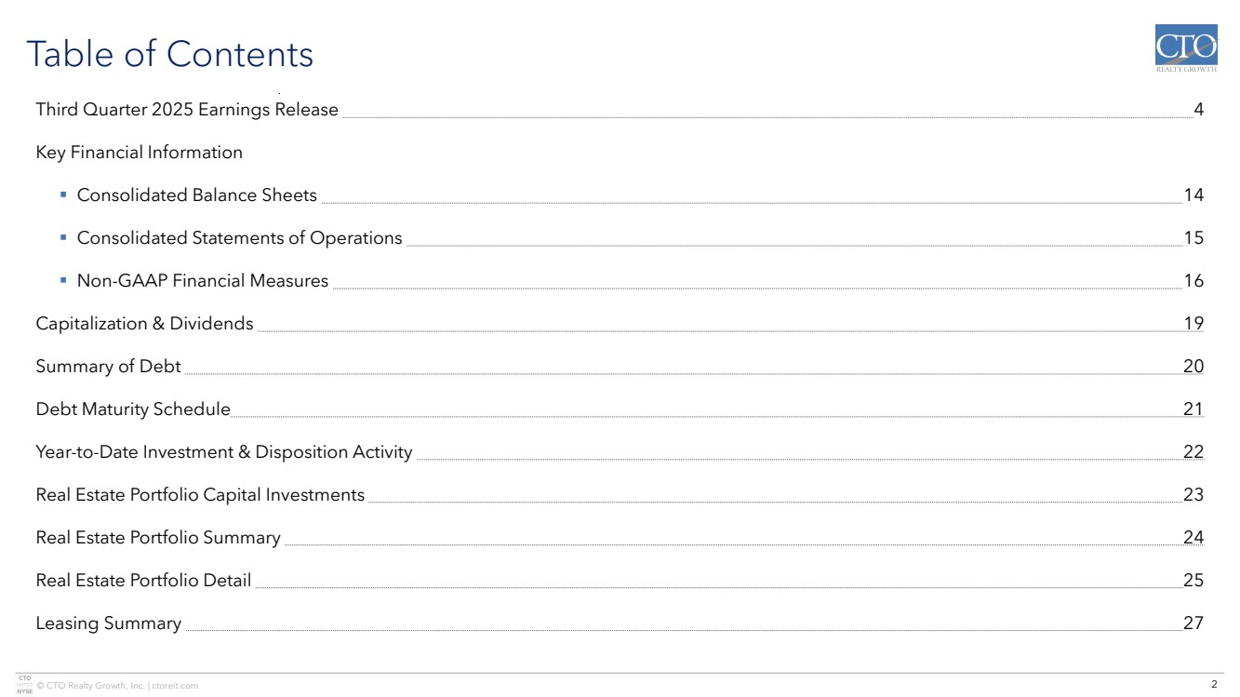The height and width of the screenshot is (697, 1240).
Task: Open the Leasing Summary entry
Action: 108,623
